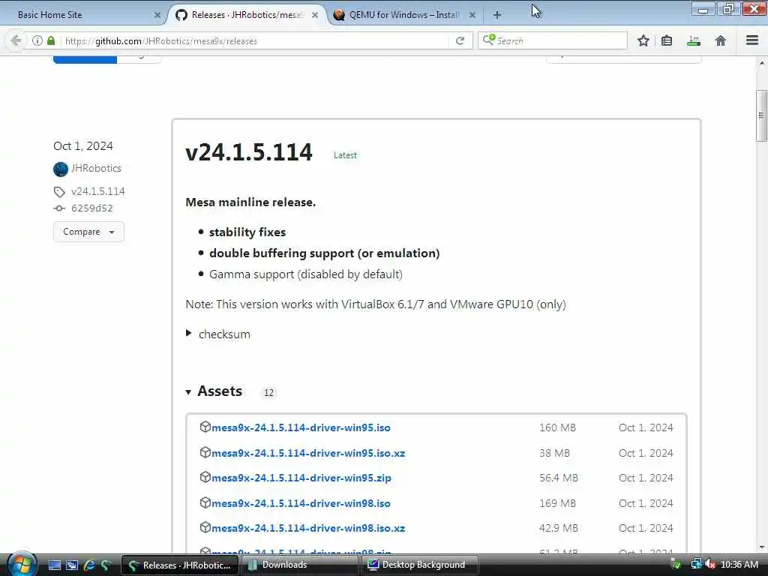The width and height of the screenshot is (768, 576).
Task: Click the commit icon beside 6259d52
Action: (59, 208)
